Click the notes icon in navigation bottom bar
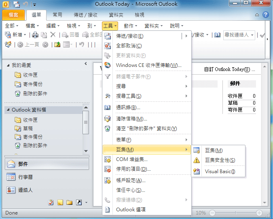273x219 pixels. (x=60, y=203)
